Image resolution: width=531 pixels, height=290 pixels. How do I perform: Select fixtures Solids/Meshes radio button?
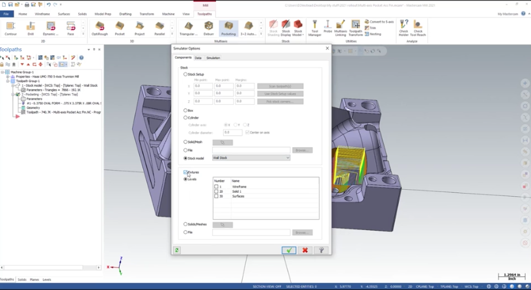coord(185,224)
